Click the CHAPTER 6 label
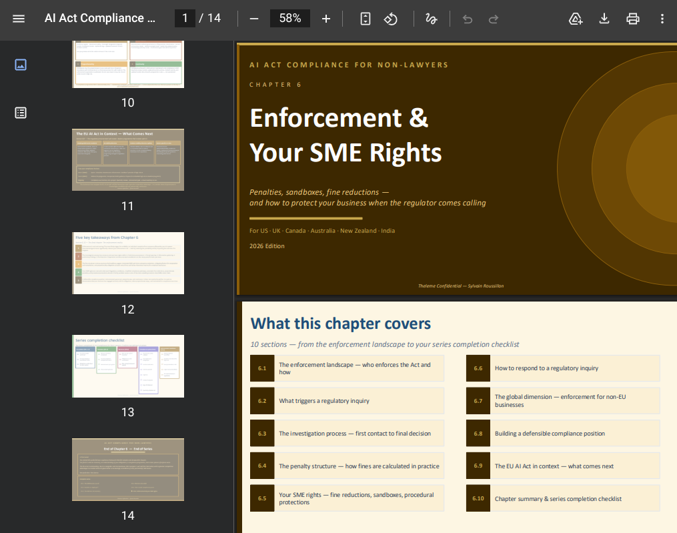The width and height of the screenshot is (677, 533). [x=275, y=85]
